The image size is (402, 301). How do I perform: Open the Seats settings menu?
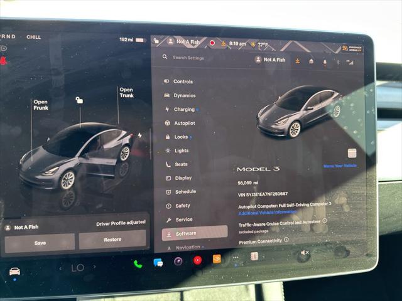(x=177, y=164)
